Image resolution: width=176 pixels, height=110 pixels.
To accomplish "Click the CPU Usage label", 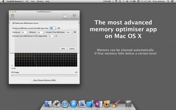I will point(15,72).
